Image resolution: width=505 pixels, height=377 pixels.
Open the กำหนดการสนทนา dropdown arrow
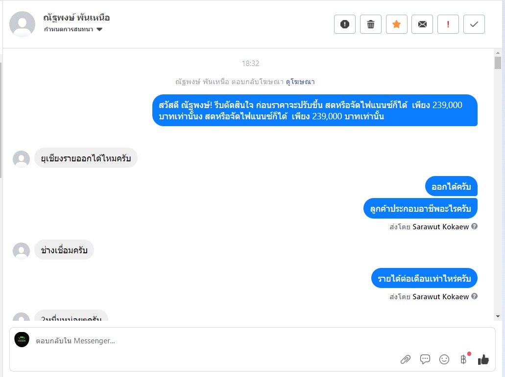point(99,29)
